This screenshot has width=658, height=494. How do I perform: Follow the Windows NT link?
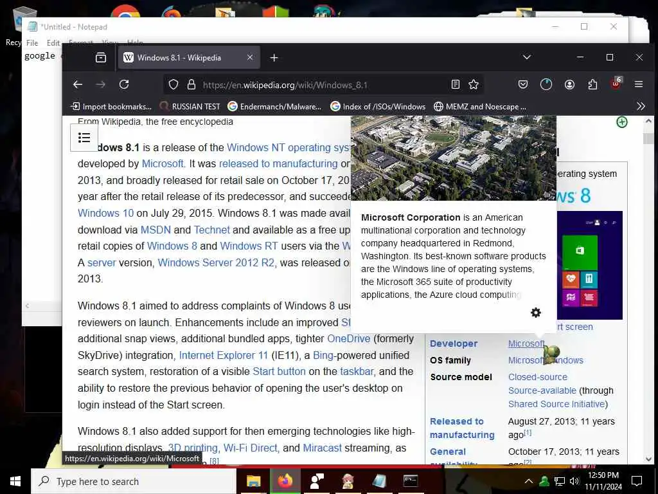256,147
